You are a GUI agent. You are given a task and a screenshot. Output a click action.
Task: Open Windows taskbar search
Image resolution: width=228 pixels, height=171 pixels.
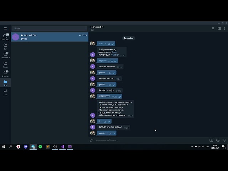(11, 146)
